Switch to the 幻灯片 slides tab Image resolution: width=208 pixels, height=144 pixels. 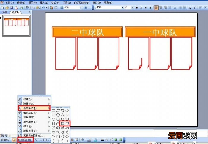click(x=15, y=12)
